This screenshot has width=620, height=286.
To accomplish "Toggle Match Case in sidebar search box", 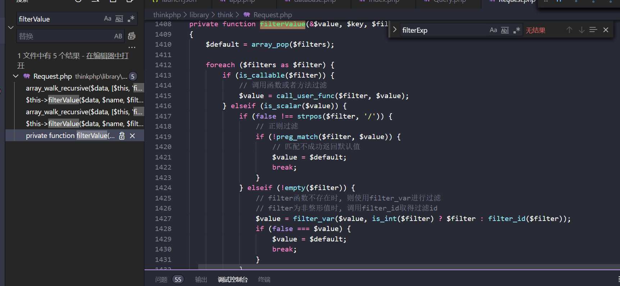I will coord(108,19).
